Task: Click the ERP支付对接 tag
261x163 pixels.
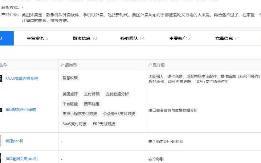Action: point(104,124)
